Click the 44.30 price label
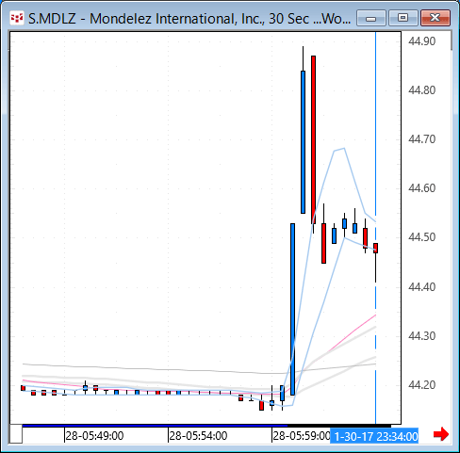460x453 pixels. [x=421, y=336]
